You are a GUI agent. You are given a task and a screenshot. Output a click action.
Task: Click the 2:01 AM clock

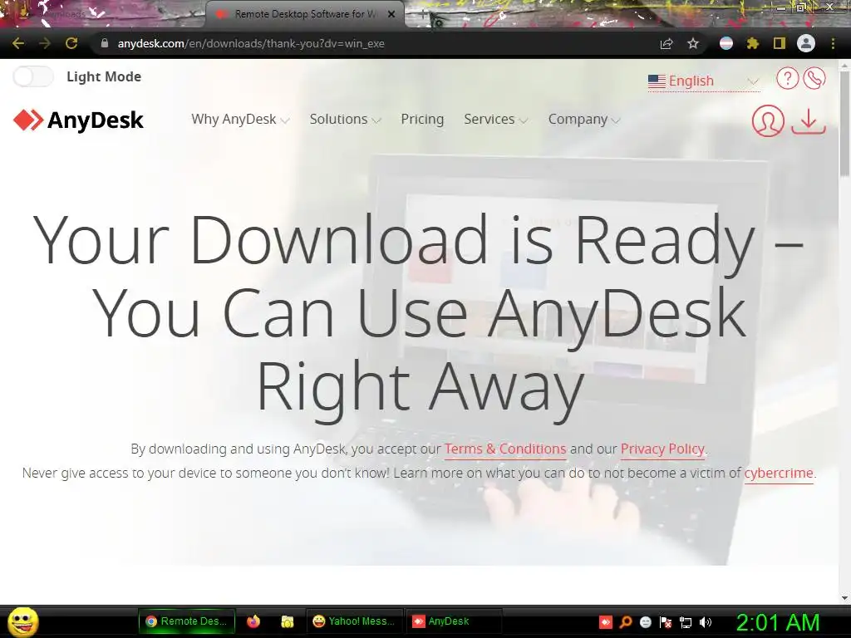coord(778,622)
